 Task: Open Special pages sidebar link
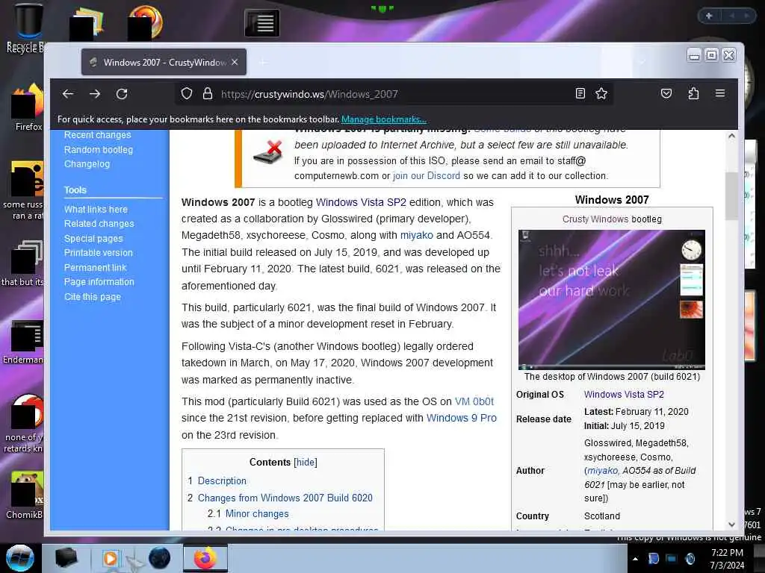point(93,239)
